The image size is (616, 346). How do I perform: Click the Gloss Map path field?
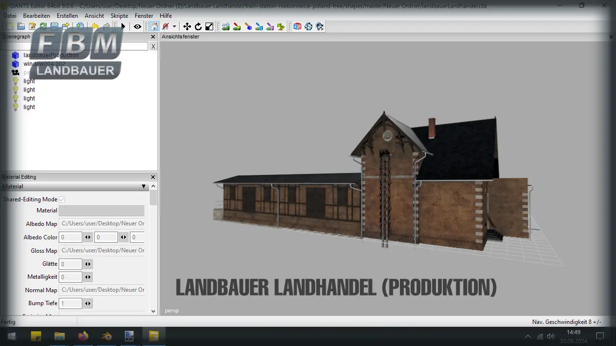click(x=102, y=250)
